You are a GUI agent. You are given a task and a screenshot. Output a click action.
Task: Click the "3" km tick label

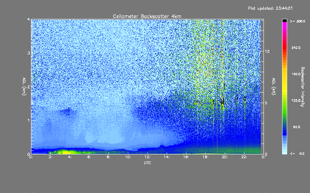click(x=29, y=53)
